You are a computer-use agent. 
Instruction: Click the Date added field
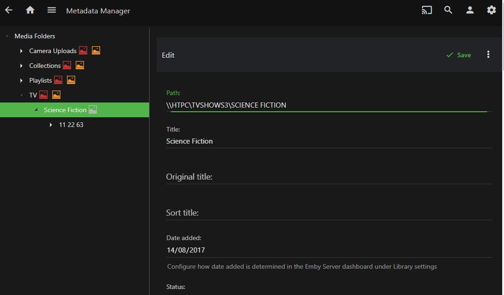329,250
